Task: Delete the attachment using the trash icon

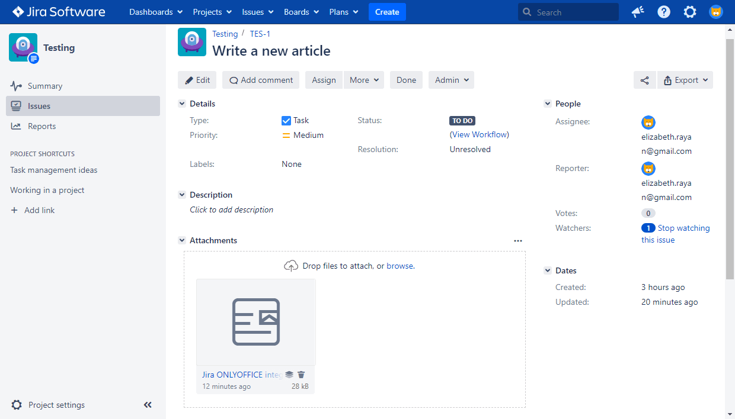Action: tap(301, 375)
